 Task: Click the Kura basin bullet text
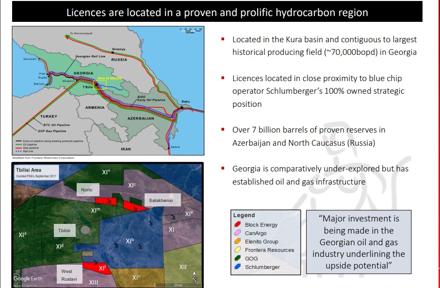click(325, 46)
